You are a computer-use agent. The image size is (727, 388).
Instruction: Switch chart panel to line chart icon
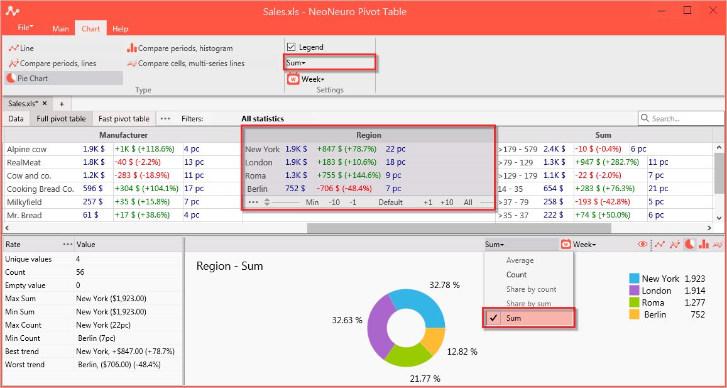[x=660, y=244]
